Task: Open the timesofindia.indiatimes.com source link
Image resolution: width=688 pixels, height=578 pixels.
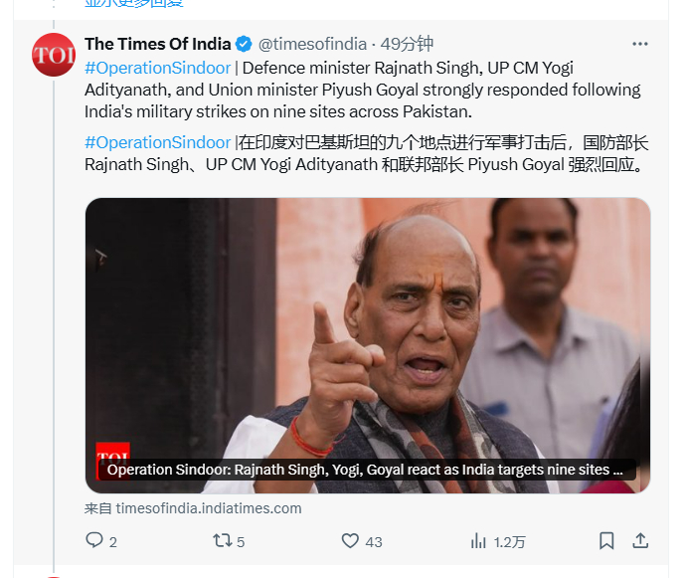Action: [209, 508]
